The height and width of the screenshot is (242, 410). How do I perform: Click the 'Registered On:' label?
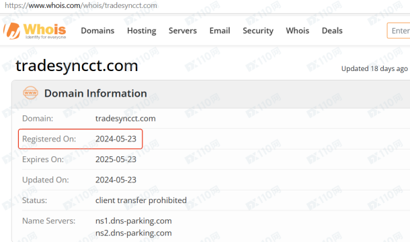(x=49, y=139)
